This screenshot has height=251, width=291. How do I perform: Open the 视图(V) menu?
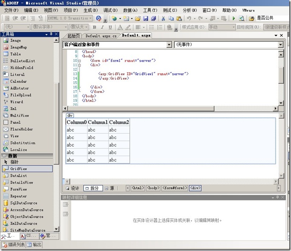pos(51,10)
